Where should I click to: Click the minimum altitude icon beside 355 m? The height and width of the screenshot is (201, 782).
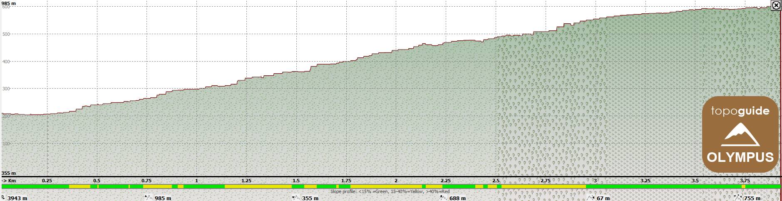point(295,198)
